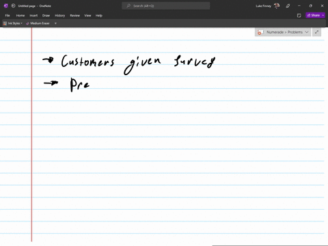328x246 pixels.
Task: Restore down the OneNote window
Action: pos(310,6)
